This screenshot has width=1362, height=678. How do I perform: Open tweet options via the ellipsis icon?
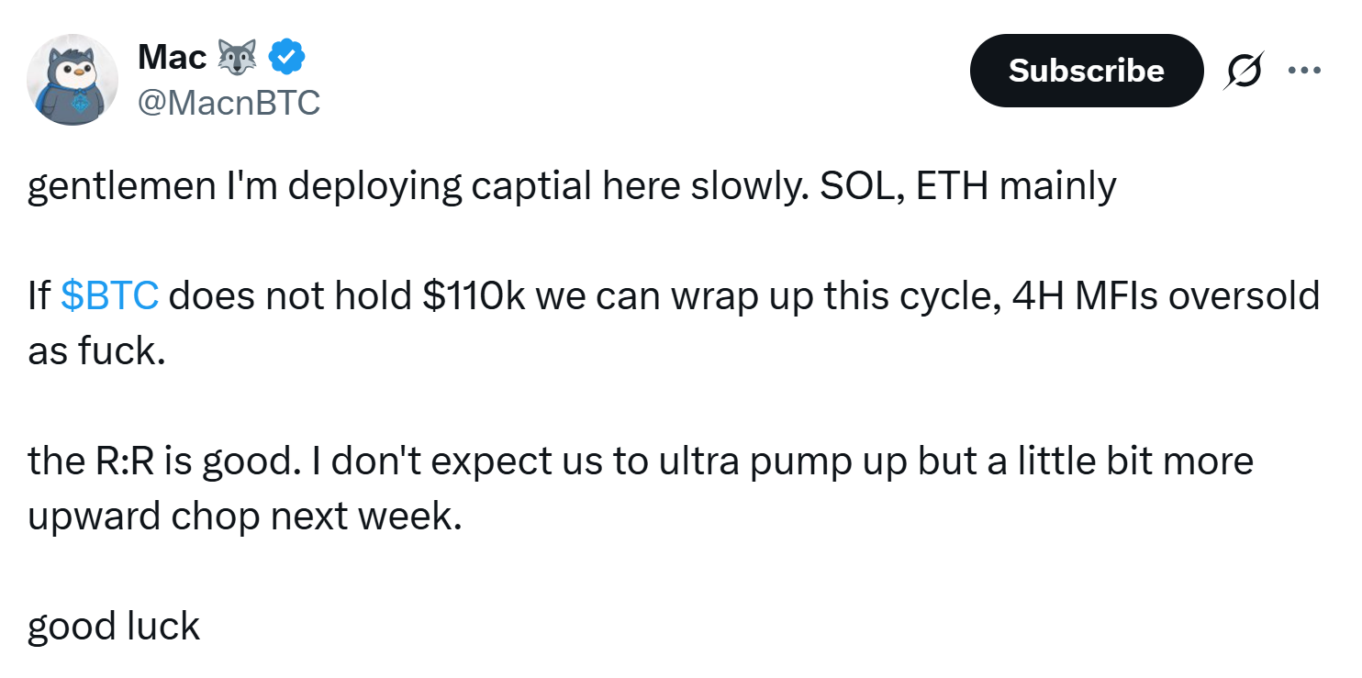pos(1305,70)
